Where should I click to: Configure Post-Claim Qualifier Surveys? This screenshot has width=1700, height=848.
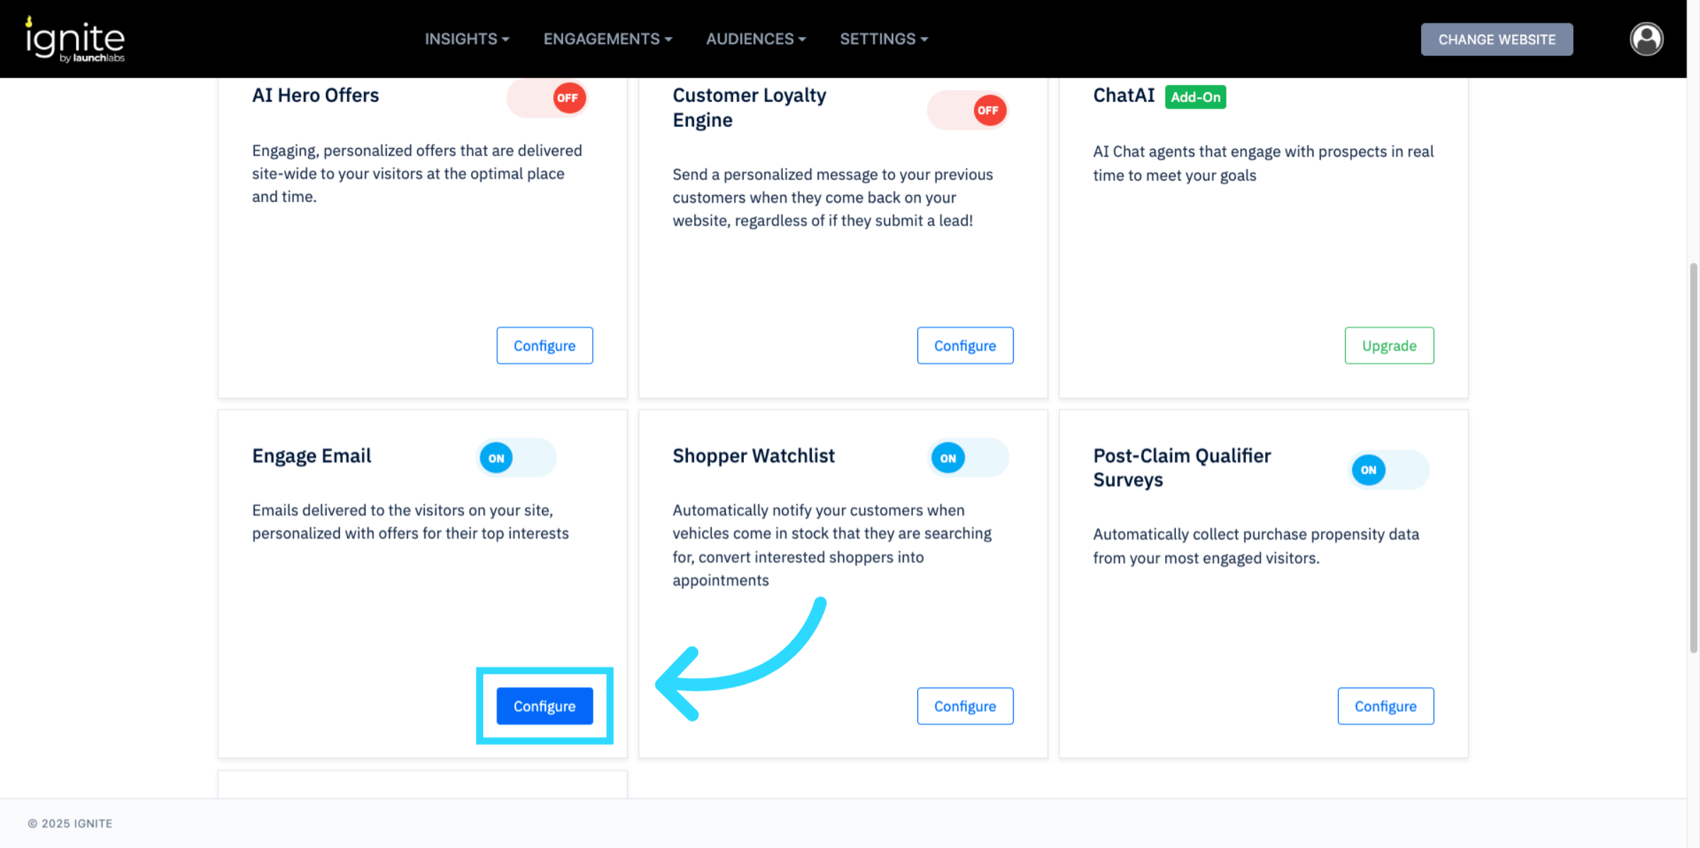click(1385, 706)
